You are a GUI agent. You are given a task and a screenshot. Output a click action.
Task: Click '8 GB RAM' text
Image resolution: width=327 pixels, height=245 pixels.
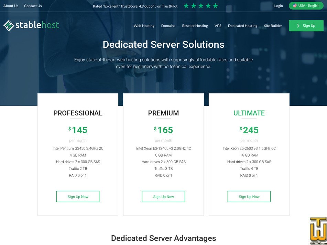163,155
